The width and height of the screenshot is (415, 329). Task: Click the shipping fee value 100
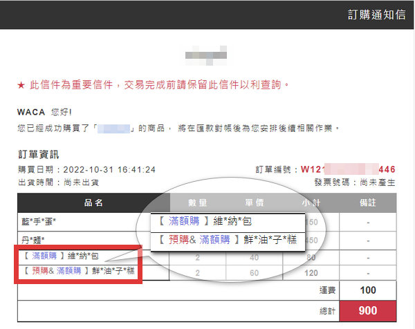click(x=368, y=290)
